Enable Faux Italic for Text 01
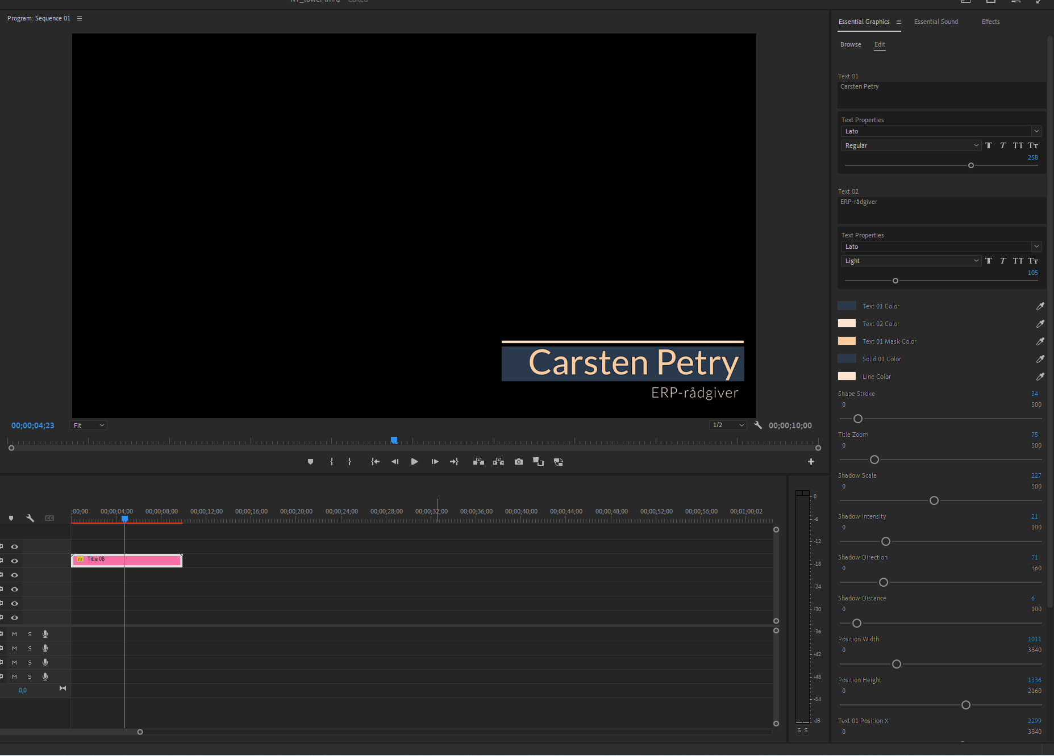The image size is (1054, 756). [x=1003, y=145]
